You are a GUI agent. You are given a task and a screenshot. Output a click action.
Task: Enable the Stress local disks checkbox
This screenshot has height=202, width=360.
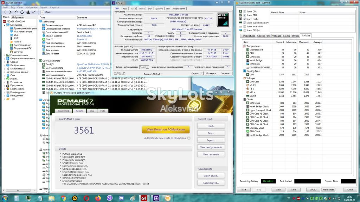[245, 27]
